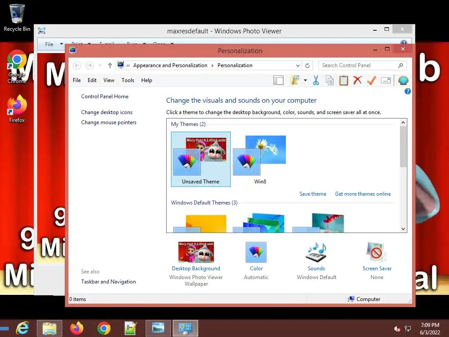Click the orange checkmark Properties icon
This screenshot has height=337, width=449.
371,81
